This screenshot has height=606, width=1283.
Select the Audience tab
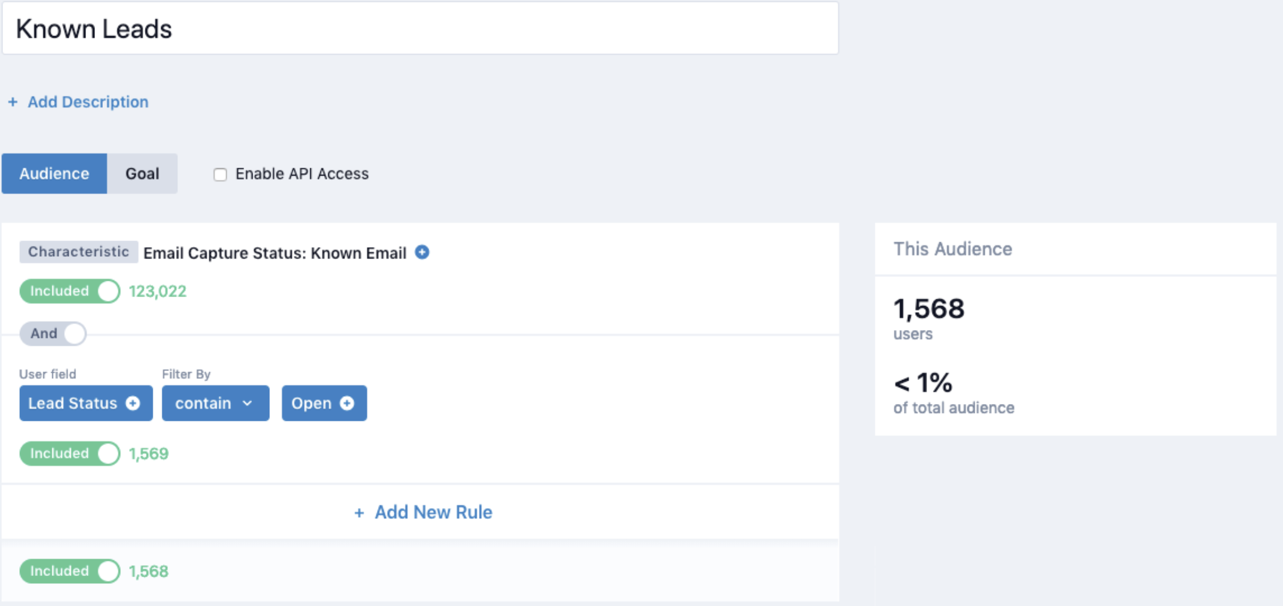click(54, 174)
